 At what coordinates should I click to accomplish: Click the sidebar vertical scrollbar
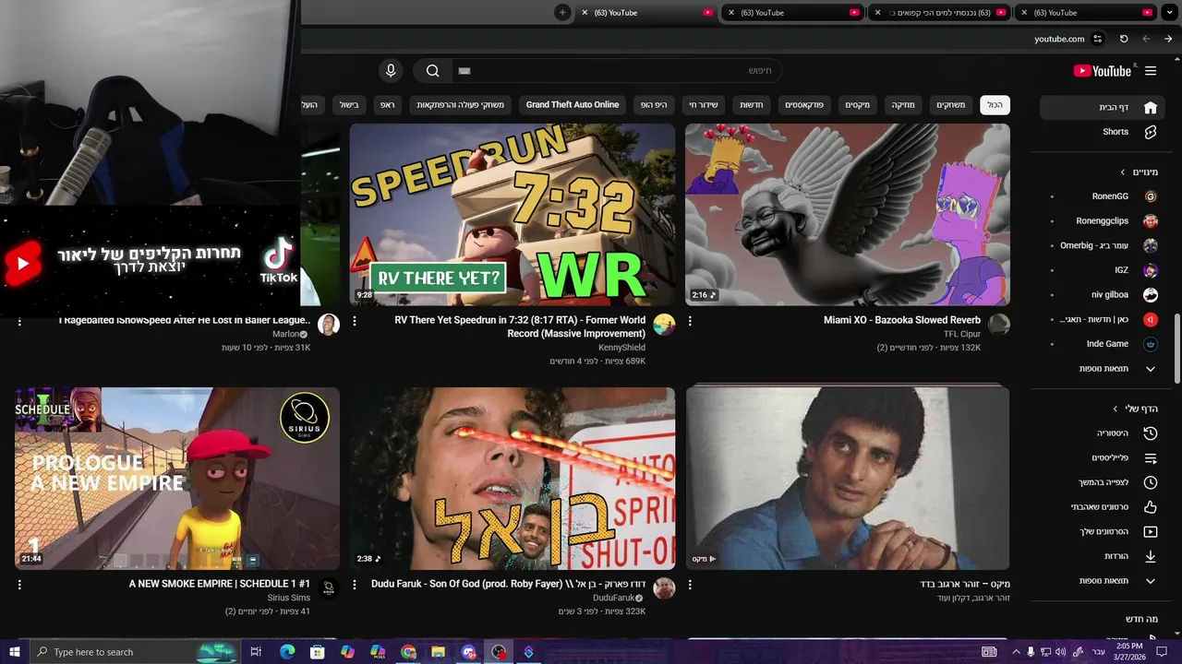[1177, 349]
